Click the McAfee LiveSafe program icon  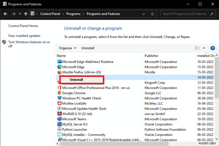pyautogui.click(x=59, y=103)
